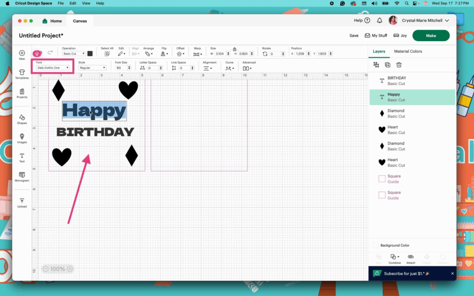Select the Shapes tool
This screenshot has width=474, height=296.
tap(22, 119)
